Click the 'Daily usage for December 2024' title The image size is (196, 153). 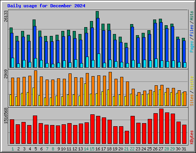(46, 6)
